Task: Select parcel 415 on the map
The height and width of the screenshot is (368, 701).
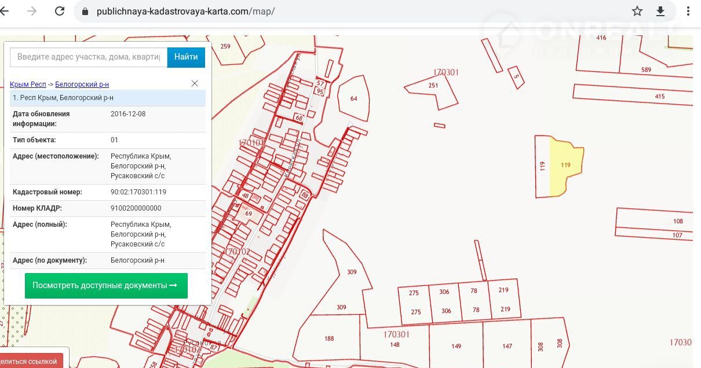Action: 659,96
